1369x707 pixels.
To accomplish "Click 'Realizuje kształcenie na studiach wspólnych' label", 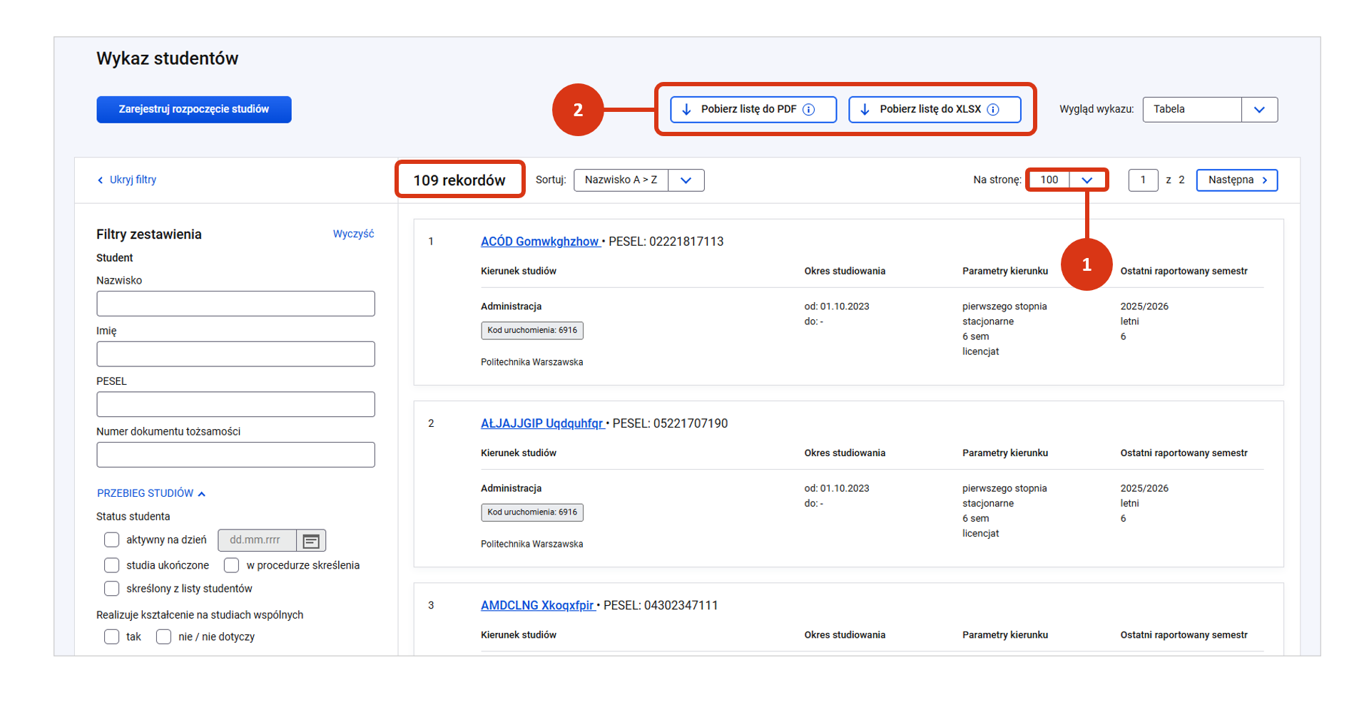I will (200, 615).
